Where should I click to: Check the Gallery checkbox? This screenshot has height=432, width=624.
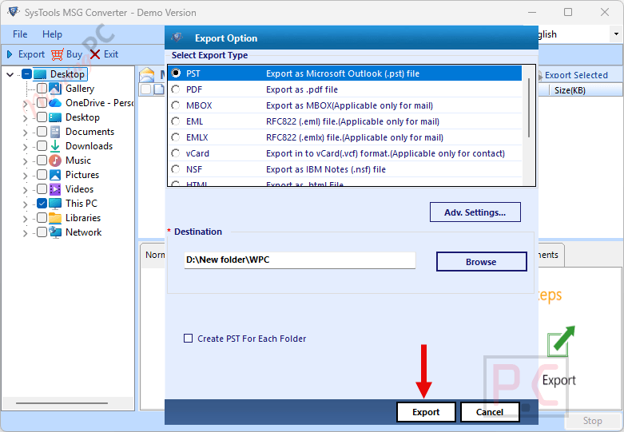tap(42, 89)
